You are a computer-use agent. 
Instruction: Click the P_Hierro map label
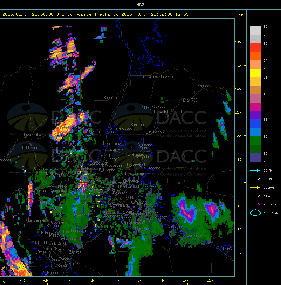pos(107,170)
